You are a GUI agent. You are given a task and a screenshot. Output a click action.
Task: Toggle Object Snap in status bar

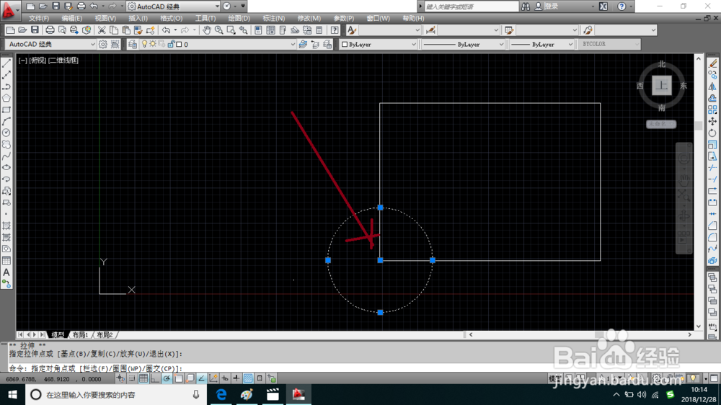pos(178,378)
